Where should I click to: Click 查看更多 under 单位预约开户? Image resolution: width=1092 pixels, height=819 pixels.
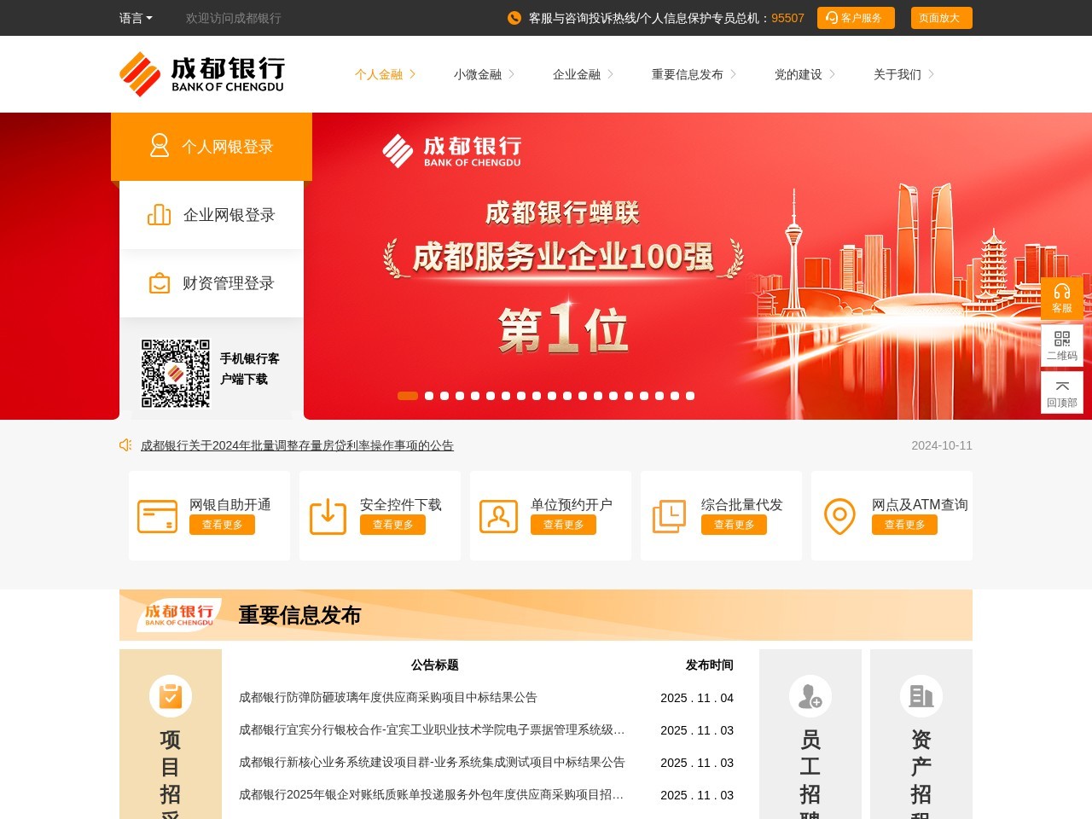coord(563,525)
